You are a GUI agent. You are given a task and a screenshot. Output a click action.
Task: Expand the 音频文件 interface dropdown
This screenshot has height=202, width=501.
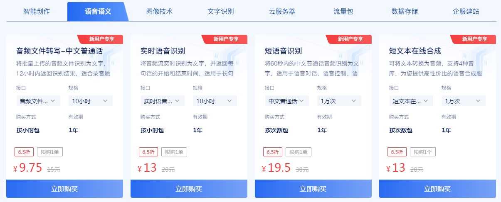38,101
